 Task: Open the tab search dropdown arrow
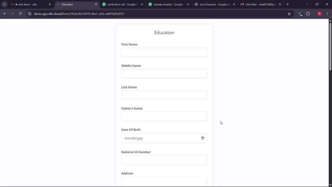[4, 4]
